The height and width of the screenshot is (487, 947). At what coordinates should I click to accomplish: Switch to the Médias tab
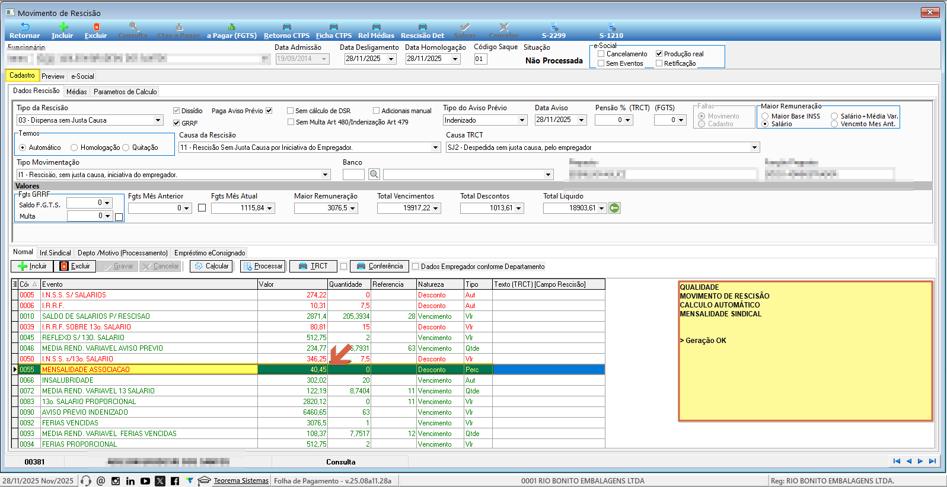coord(76,92)
